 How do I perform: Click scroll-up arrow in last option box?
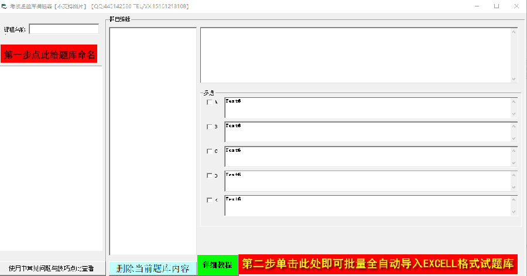tap(514, 200)
